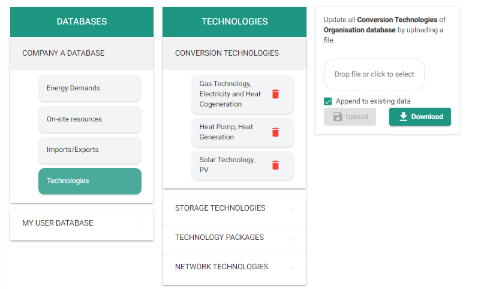Delete the Gas Technology conversion entry
The width and height of the screenshot is (478, 289).
tap(275, 94)
